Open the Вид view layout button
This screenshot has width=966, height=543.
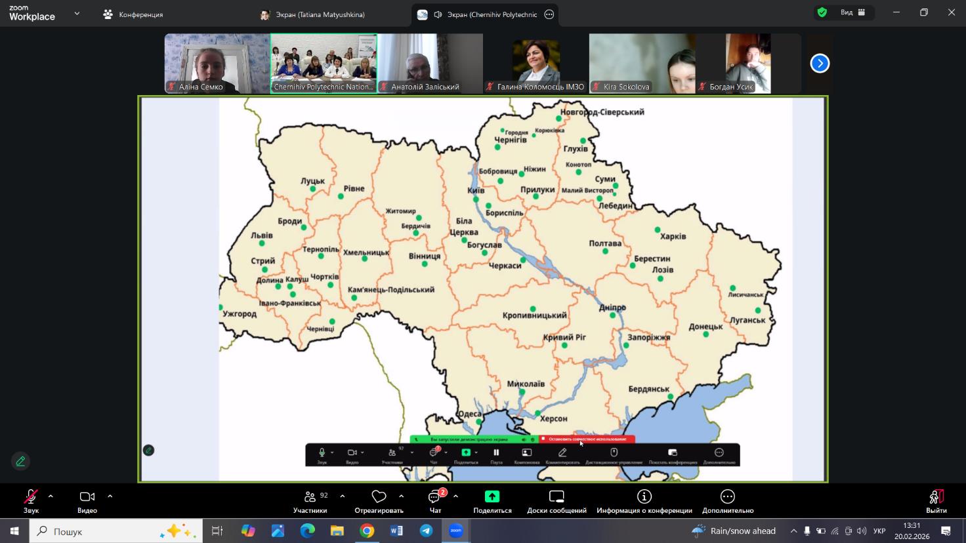(x=852, y=12)
